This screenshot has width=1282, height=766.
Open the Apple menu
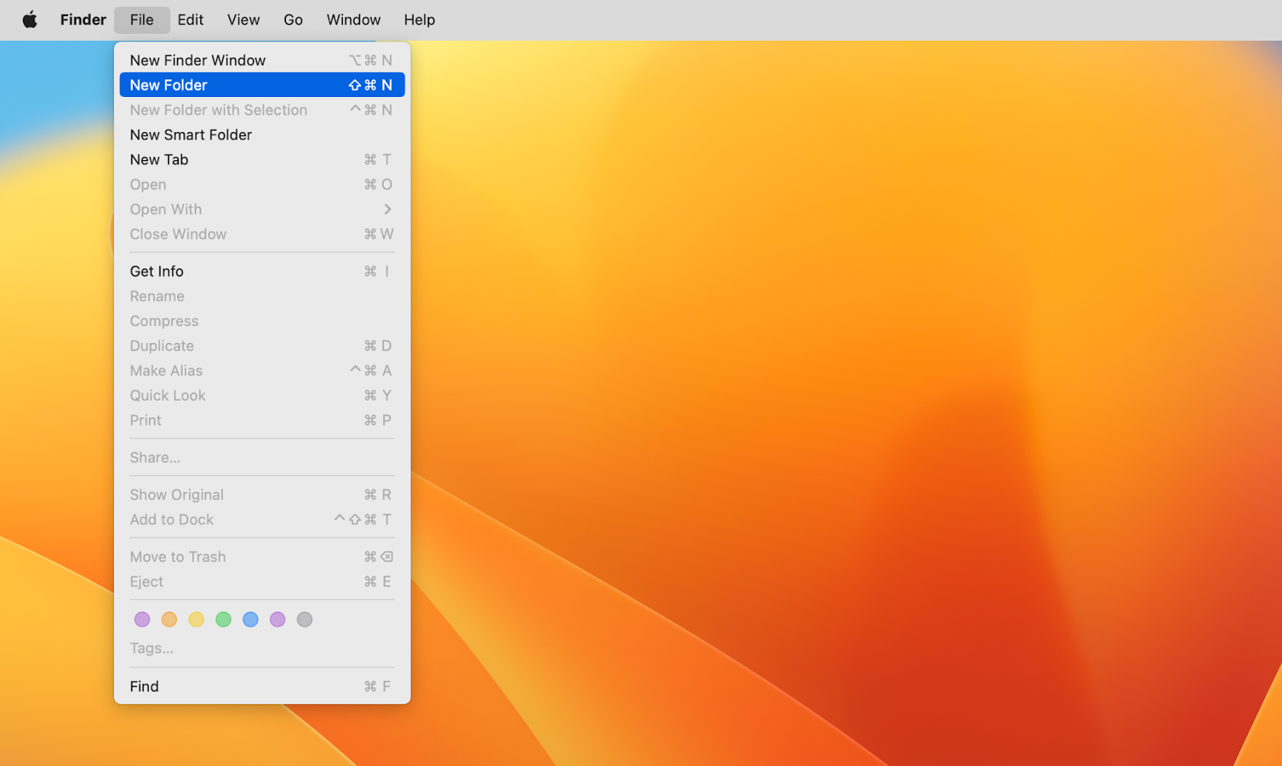30,19
